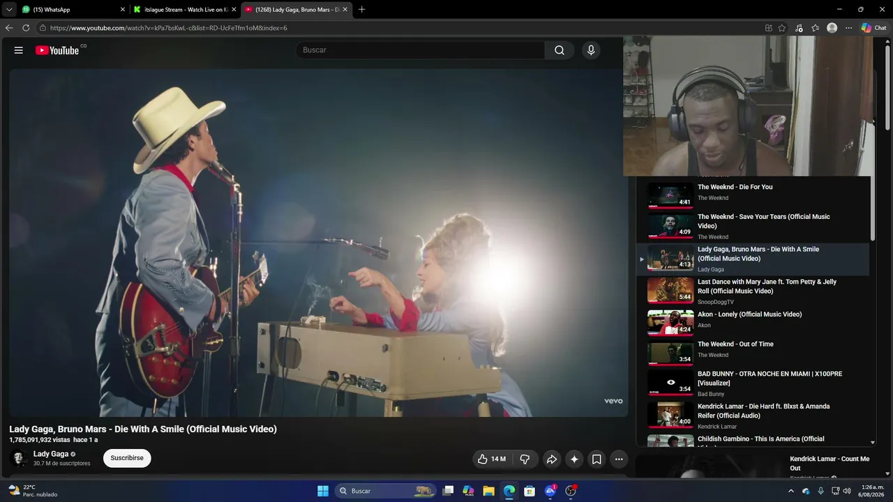This screenshot has width=893, height=502.
Task: Dislike the video with thumbs-down icon
Action: [x=525, y=459]
